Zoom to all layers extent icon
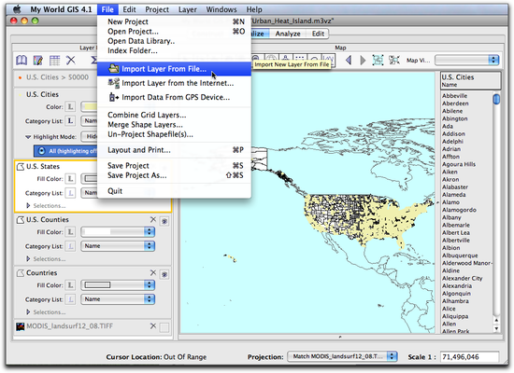Screen dimensions: 514x373 pyautogui.click(x=378, y=60)
